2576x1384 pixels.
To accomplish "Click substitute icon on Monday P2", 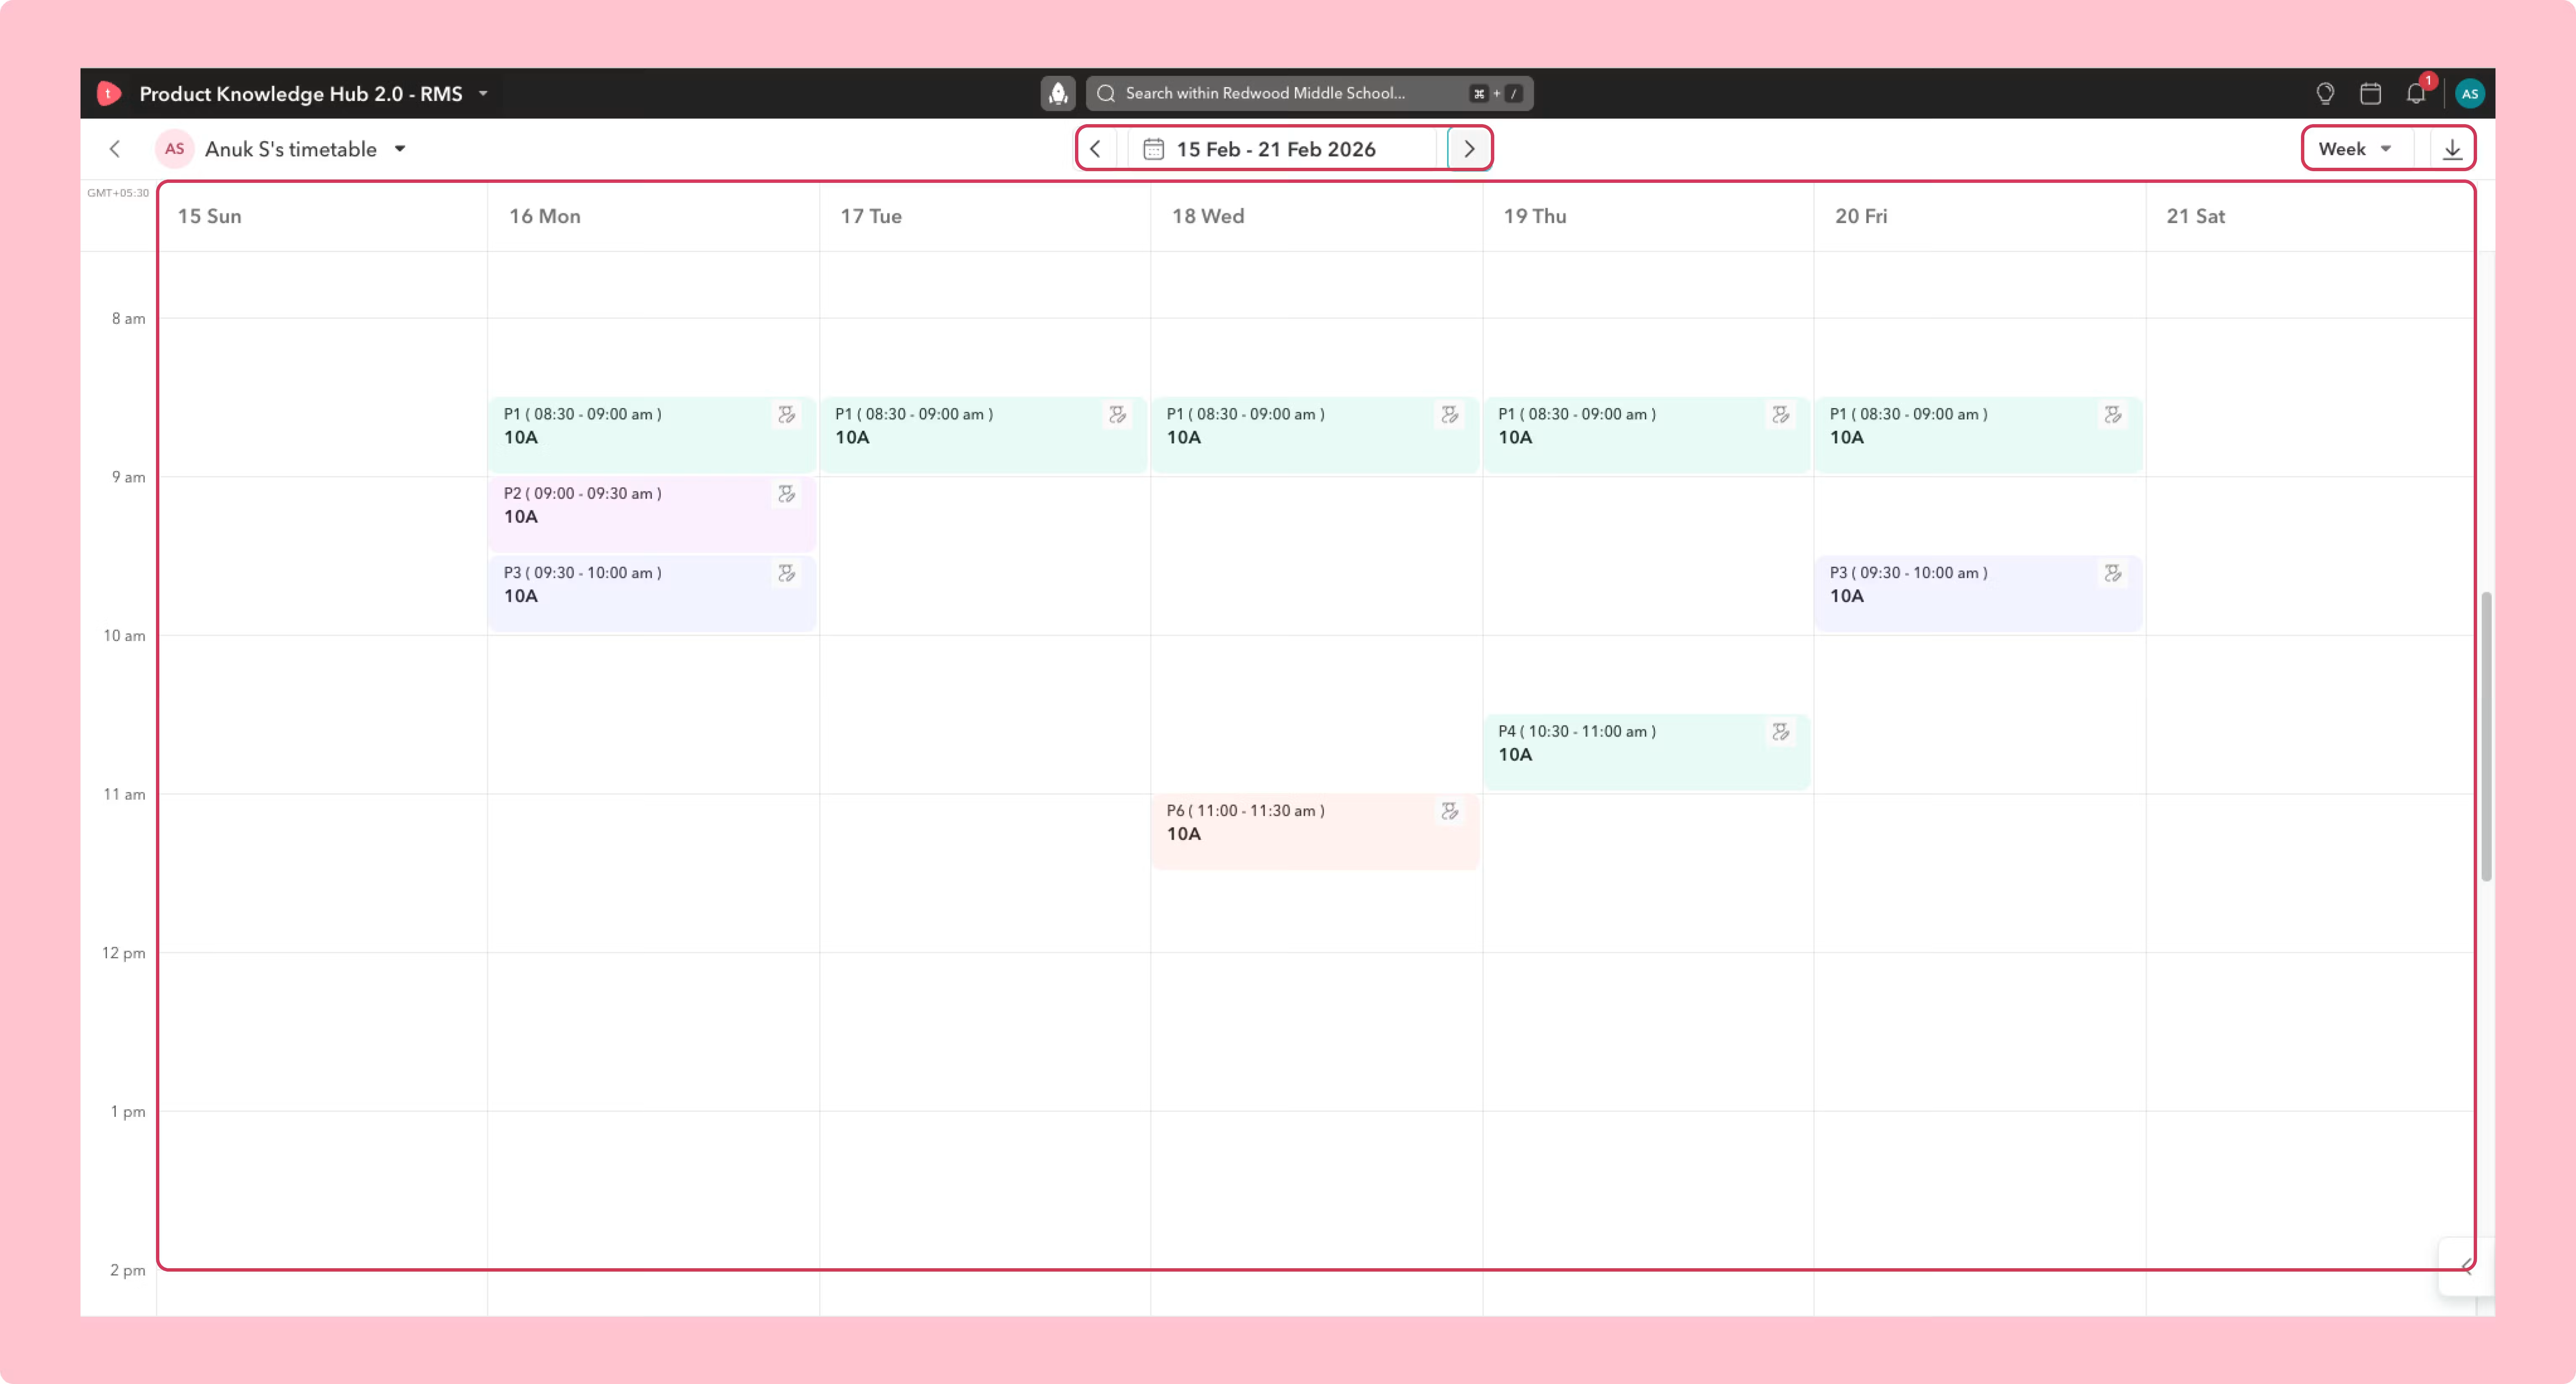I will point(787,493).
